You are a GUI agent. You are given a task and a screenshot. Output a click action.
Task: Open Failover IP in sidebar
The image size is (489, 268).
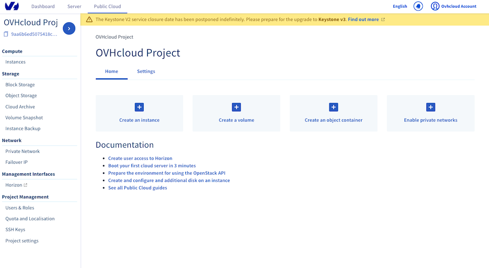16,162
